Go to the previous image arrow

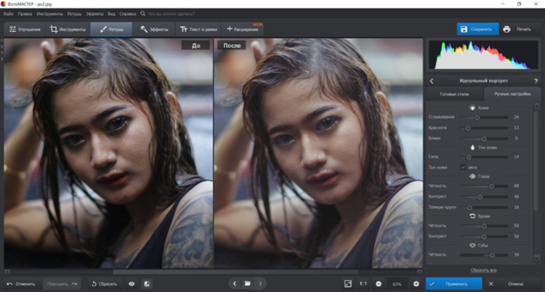[234, 283]
